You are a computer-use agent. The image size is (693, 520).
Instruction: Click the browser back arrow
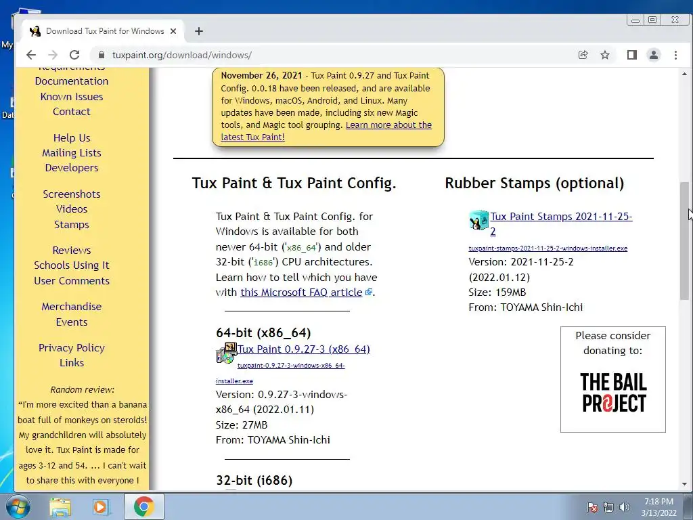coord(31,55)
